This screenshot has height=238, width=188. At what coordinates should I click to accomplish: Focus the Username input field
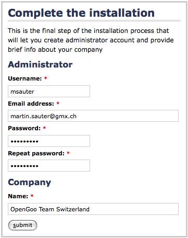click(x=49, y=91)
